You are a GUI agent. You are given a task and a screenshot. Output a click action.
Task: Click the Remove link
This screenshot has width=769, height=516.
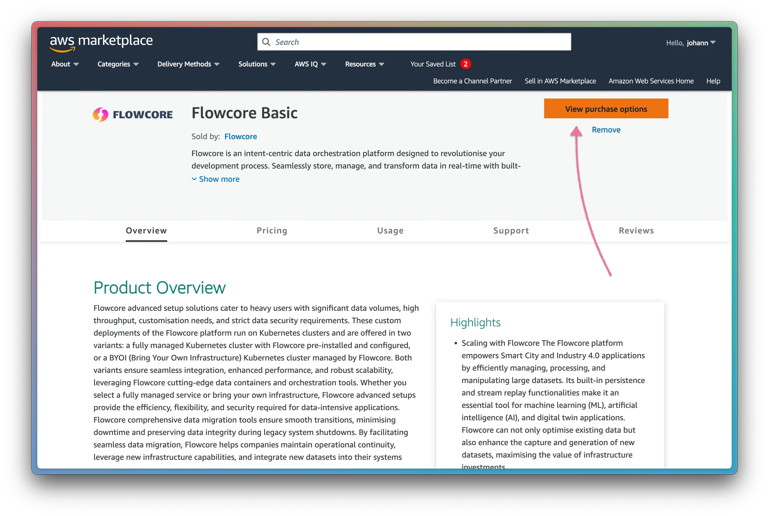tap(606, 130)
